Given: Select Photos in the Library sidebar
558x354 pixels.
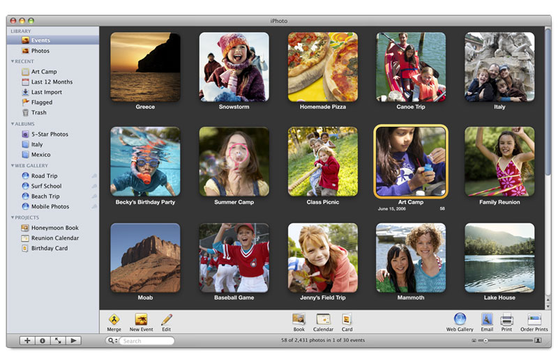Looking at the screenshot, I should coord(40,51).
